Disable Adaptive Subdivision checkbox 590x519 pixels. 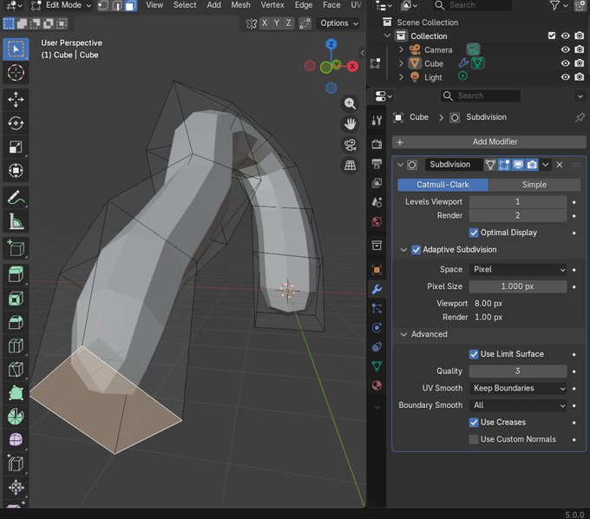point(416,250)
